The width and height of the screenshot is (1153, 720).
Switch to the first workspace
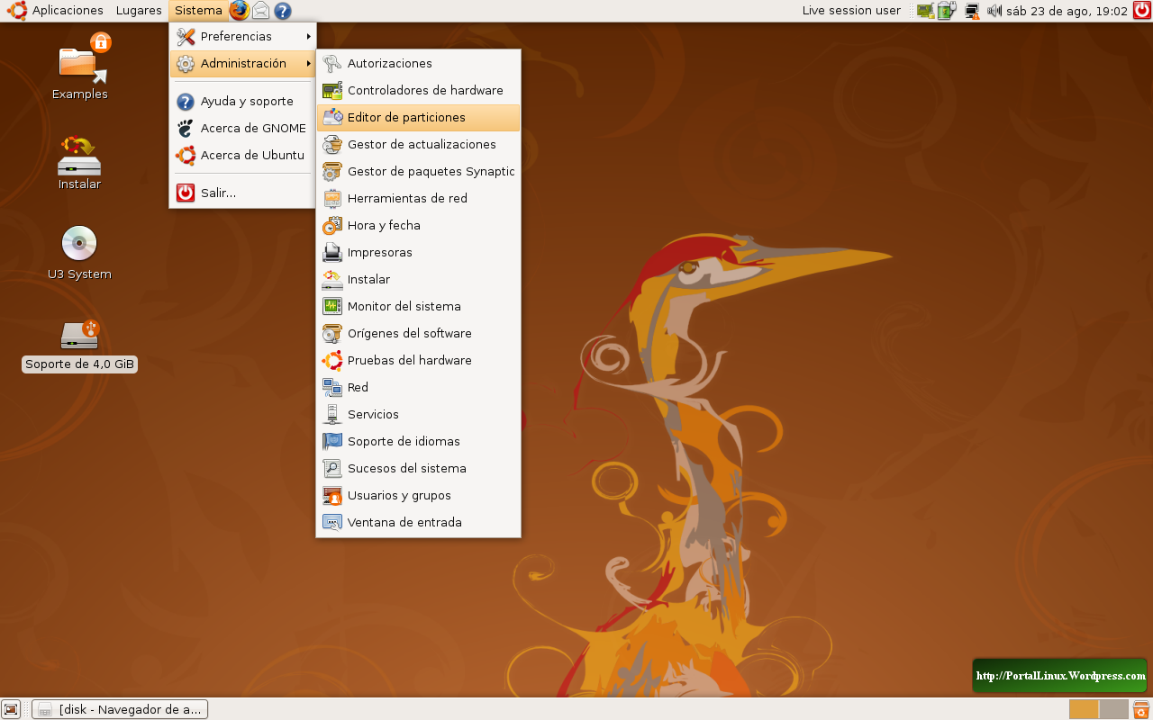pos(1084,709)
